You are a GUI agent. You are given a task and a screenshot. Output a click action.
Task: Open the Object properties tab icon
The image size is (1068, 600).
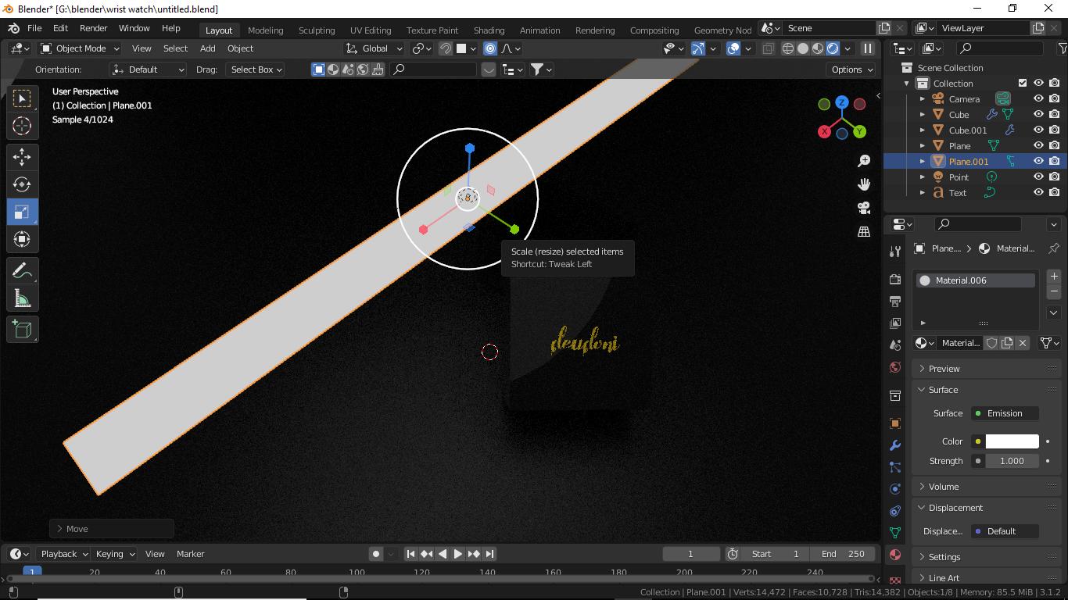[x=895, y=423]
